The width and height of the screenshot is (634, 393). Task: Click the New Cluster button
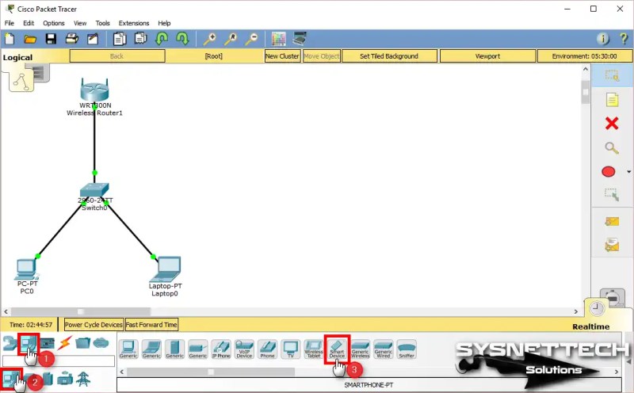(x=282, y=56)
